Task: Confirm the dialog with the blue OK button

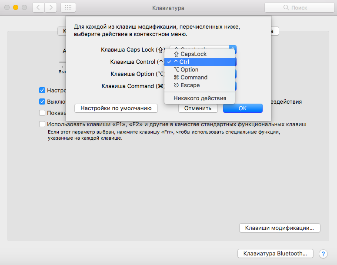Action: [242, 108]
